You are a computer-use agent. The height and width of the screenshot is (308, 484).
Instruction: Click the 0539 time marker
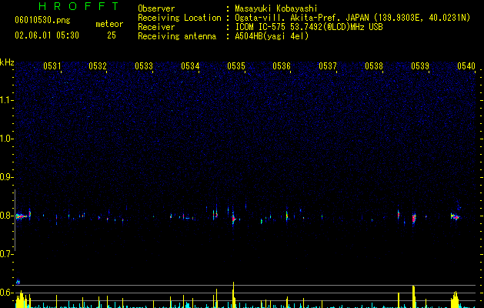tap(420, 66)
